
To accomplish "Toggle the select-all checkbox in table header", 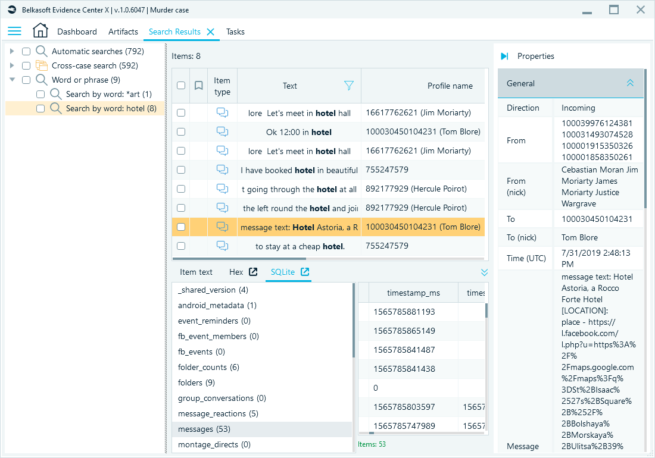I will [181, 86].
